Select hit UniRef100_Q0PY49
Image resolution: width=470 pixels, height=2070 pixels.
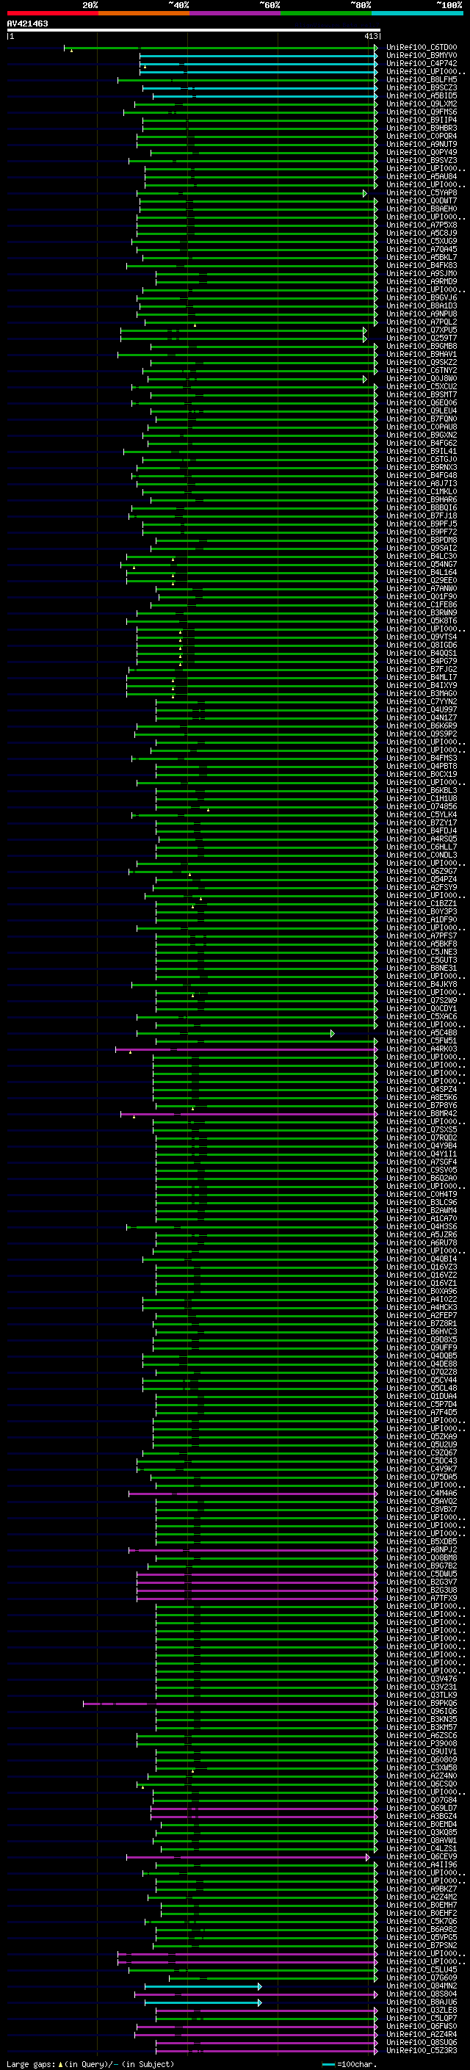coord(421,152)
